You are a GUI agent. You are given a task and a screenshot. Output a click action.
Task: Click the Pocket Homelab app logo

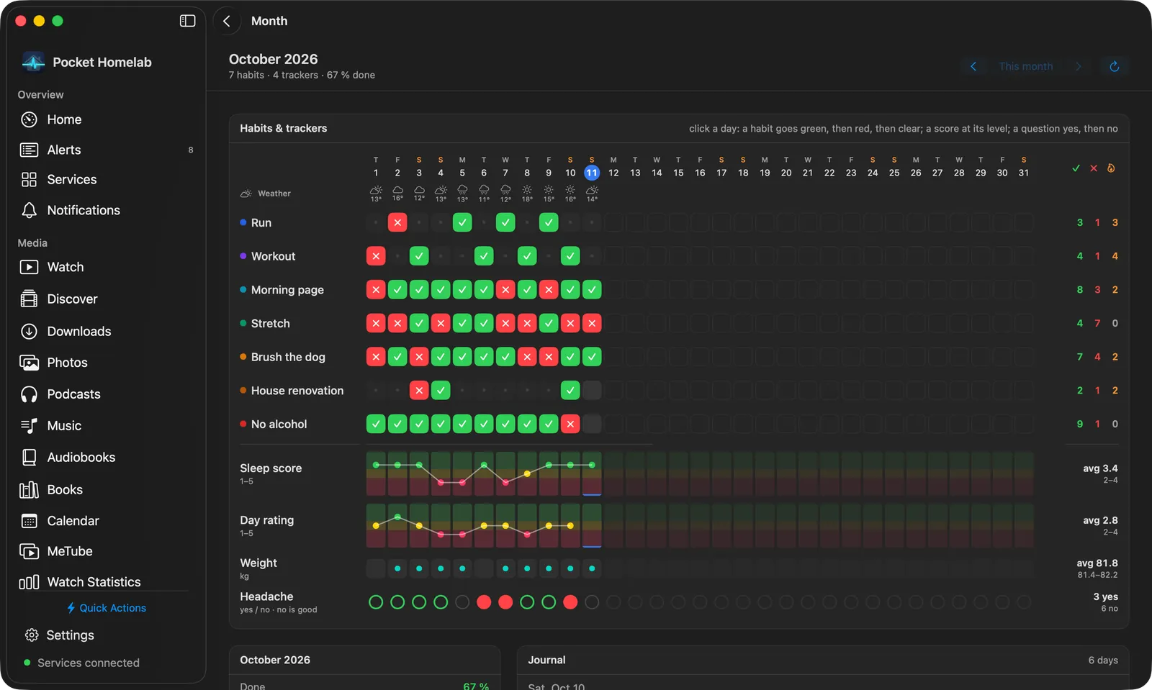click(x=33, y=62)
